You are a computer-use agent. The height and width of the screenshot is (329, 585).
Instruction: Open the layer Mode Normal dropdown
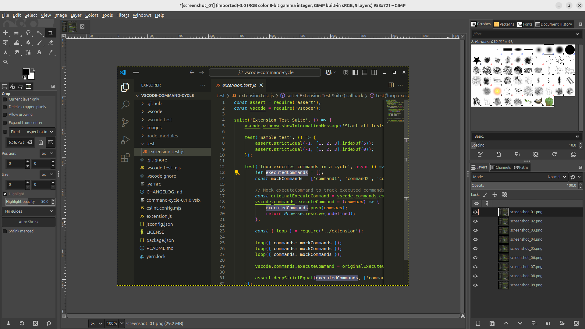coord(519,177)
